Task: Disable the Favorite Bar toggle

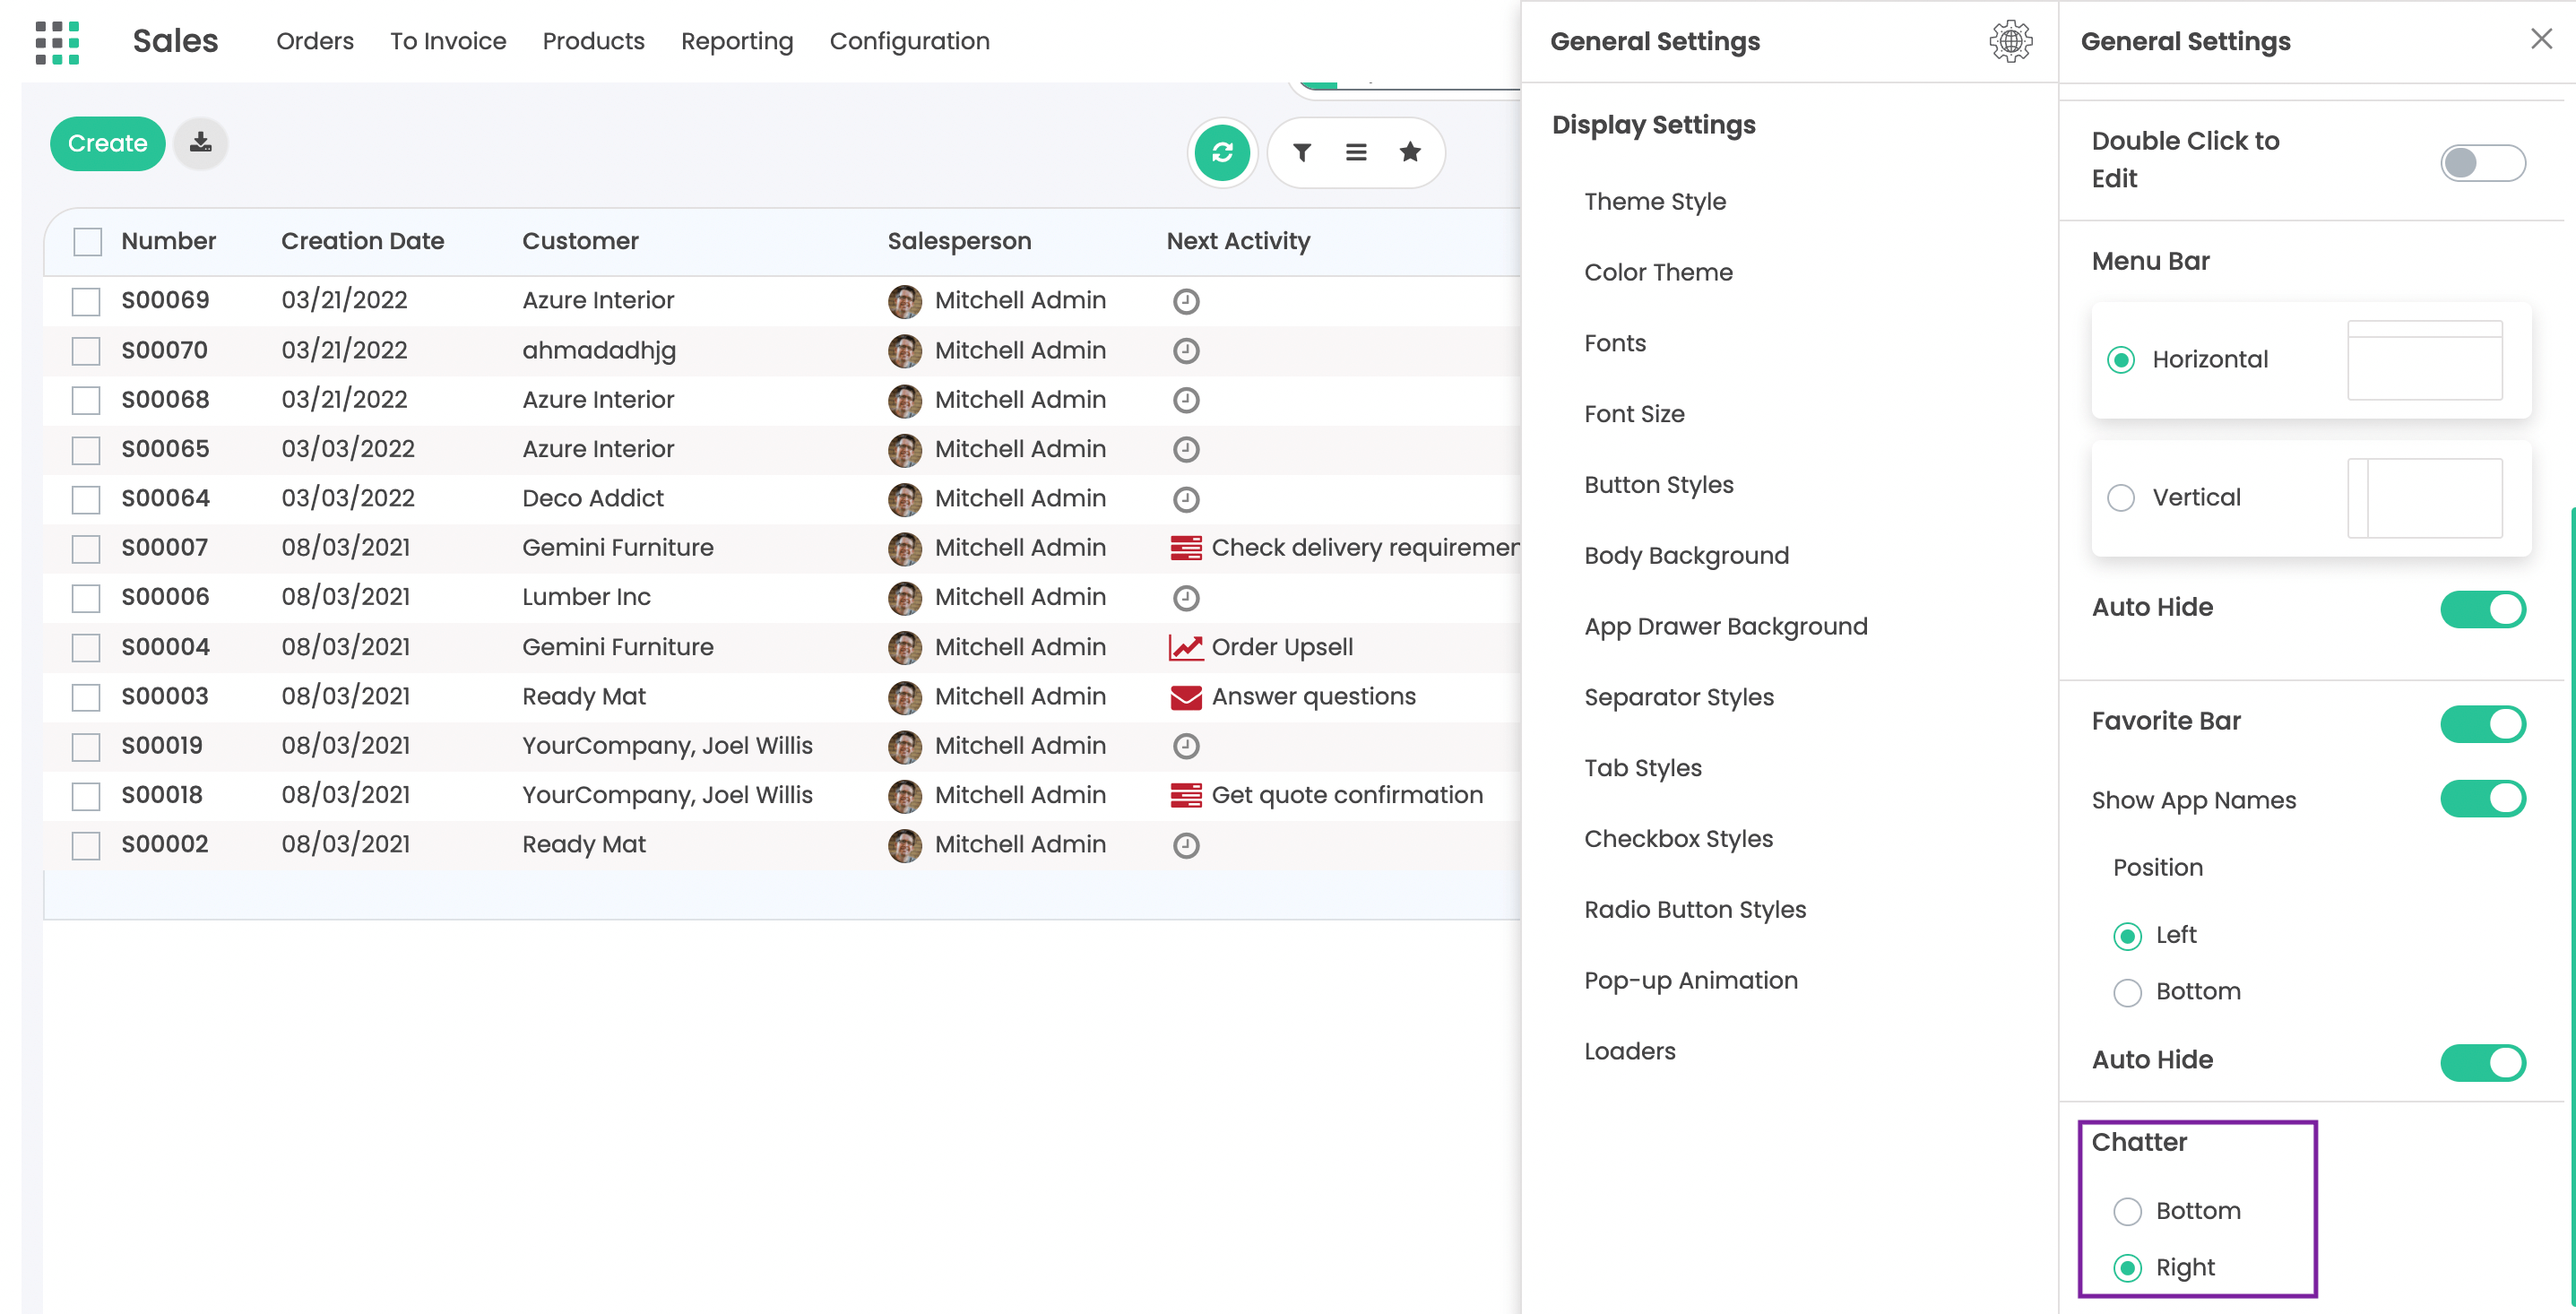Action: click(x=2481, y=723)
